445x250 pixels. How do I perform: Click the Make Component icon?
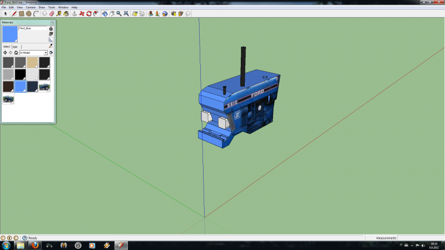coord(44,13)
